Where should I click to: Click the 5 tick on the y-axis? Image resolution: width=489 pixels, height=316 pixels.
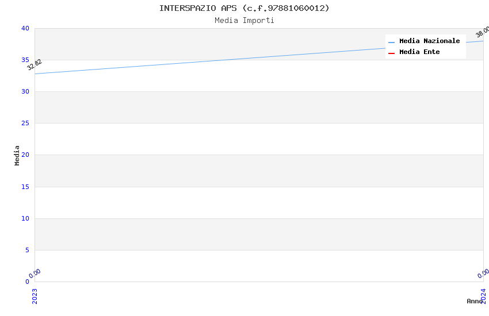[x=26, y=250]
